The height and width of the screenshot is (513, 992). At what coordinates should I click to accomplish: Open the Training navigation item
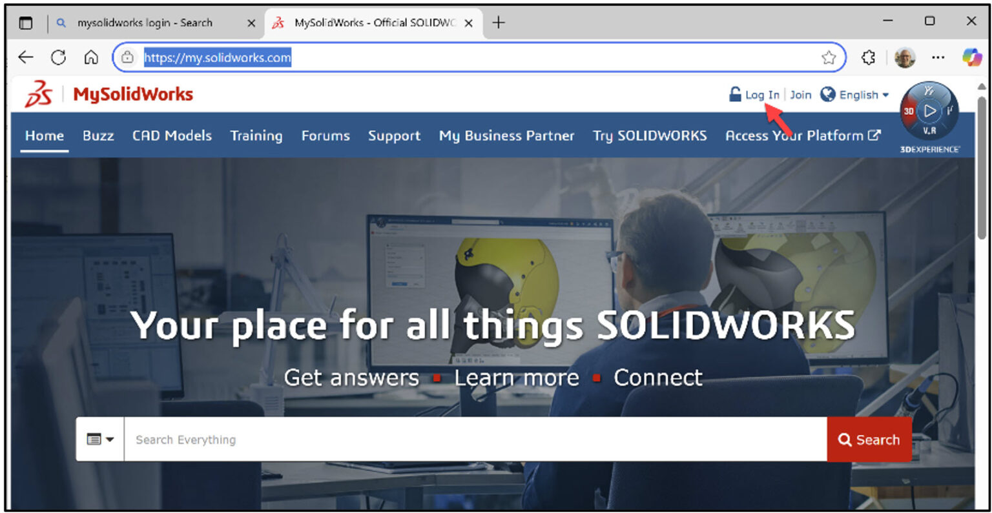pyautogui.click(x=256, y=136)
